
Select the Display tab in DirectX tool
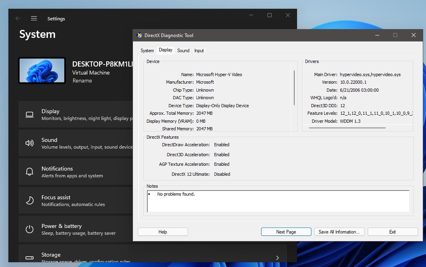165,50
